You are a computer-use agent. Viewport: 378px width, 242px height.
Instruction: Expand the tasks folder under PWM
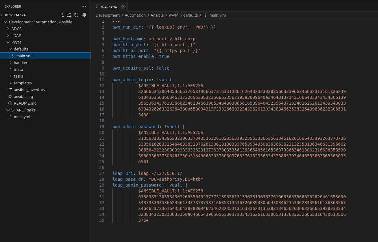point(10,76)
